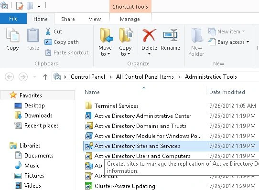Select the Music library

[x=32, y=166]
